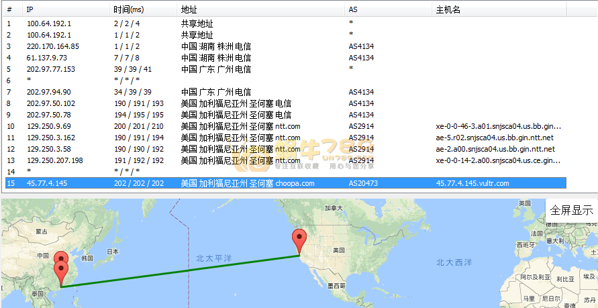
Task: Click hostname 45.77.4.145.vultr.com
Action: point(472,183)
